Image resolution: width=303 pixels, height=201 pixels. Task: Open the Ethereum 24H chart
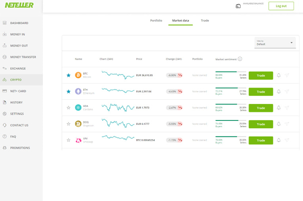point(118,90)
